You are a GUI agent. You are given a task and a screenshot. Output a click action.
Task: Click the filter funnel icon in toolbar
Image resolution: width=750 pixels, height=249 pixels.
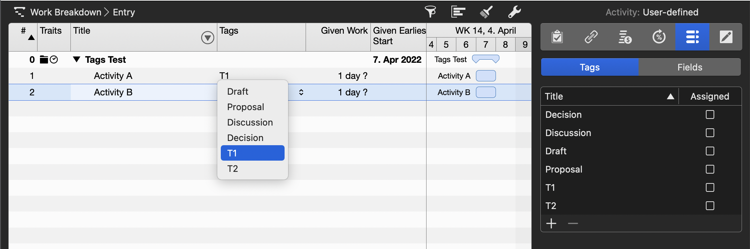tap(430, 12)
